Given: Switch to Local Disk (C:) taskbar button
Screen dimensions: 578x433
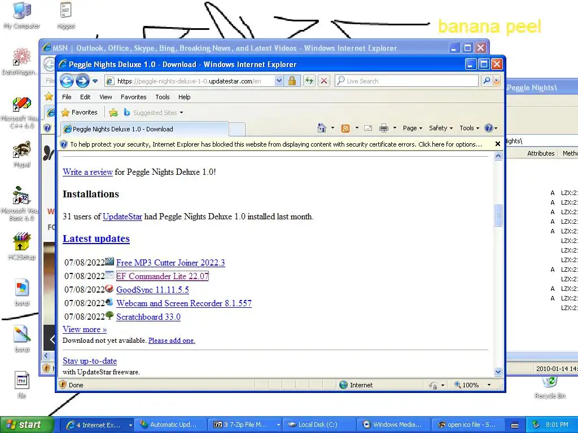Looking at the screenshot, I should click(x=319, y=425).
